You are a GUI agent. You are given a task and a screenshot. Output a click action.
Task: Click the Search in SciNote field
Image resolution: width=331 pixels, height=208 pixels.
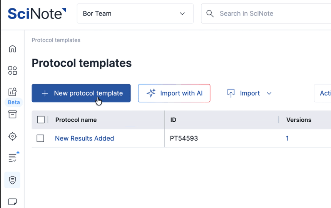pos(269,14)
